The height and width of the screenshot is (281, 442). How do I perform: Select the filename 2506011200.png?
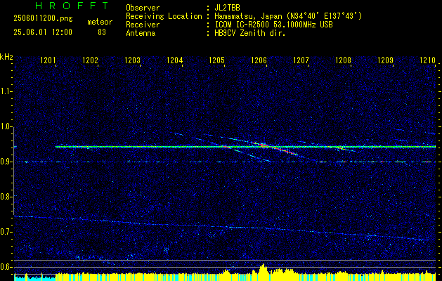[43, 19]
